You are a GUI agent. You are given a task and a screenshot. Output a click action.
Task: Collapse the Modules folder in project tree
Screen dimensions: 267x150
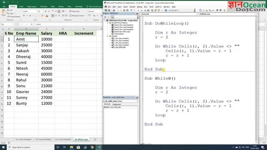108,36
